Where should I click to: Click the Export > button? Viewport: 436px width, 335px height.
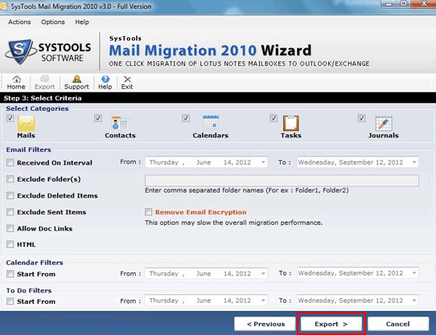point(331,324)
